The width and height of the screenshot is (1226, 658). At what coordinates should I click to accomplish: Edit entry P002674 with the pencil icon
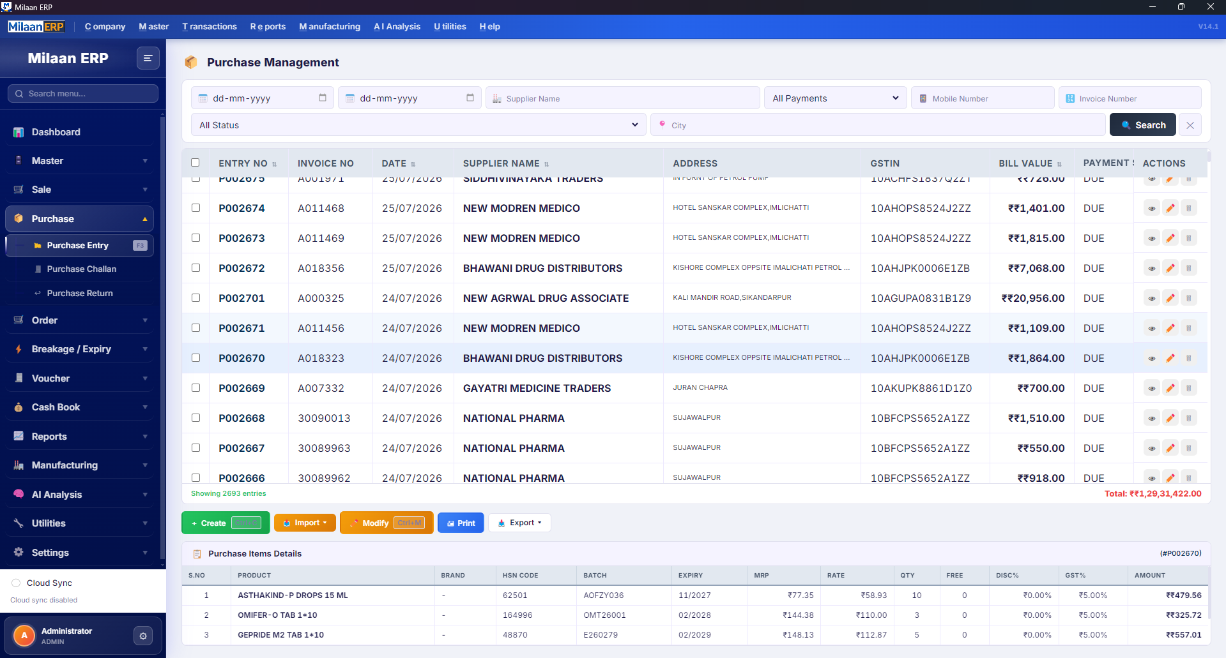(1170, 208)
